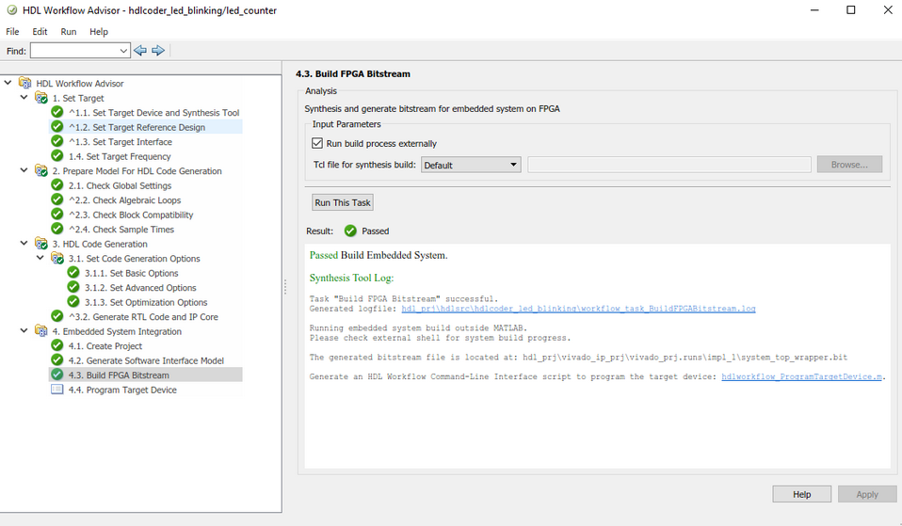
Task: Click green check icon beside Build FPGA Bitstream
Action: coord(57,375)
